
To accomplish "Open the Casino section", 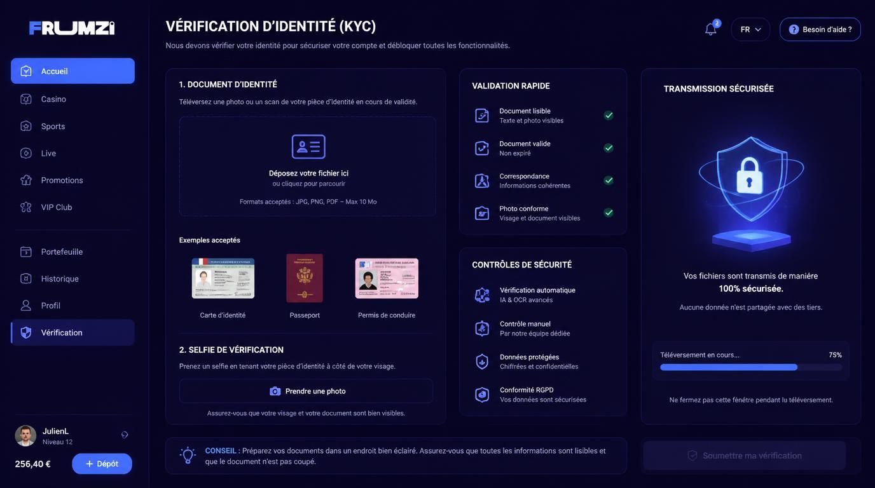I will pos(72,99).
